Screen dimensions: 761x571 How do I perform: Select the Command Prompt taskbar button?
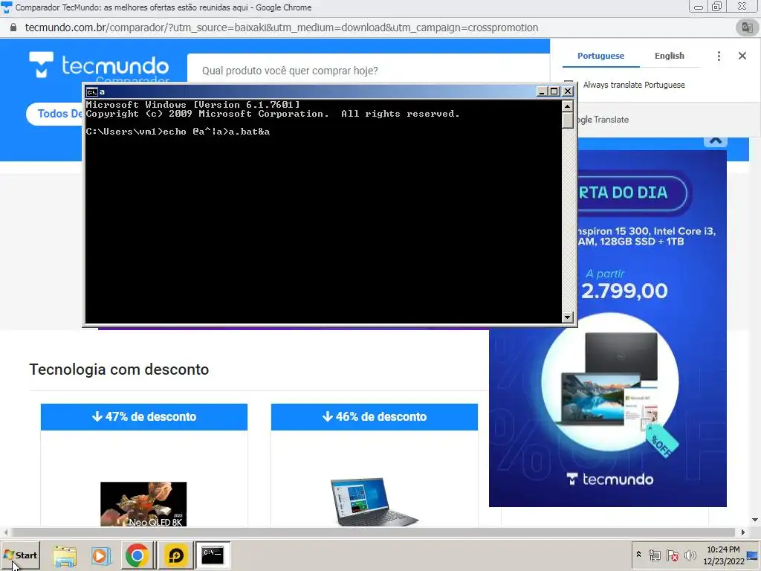coord(213,555)
